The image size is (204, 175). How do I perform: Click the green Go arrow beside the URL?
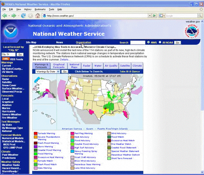pyautogui.click(x=154, y=16)
